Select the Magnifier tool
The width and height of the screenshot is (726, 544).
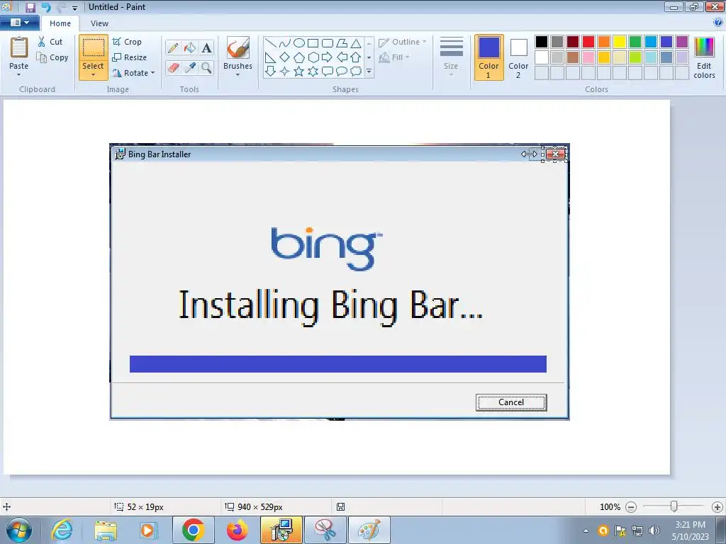coord(206,67)
